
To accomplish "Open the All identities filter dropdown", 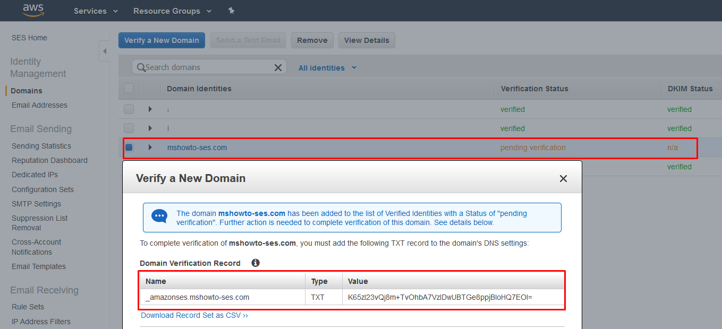I will pos(327,68).
